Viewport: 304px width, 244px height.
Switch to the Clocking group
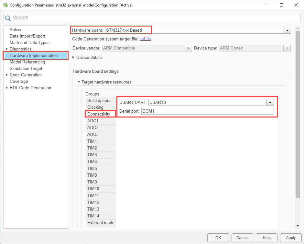coord(95,107)
